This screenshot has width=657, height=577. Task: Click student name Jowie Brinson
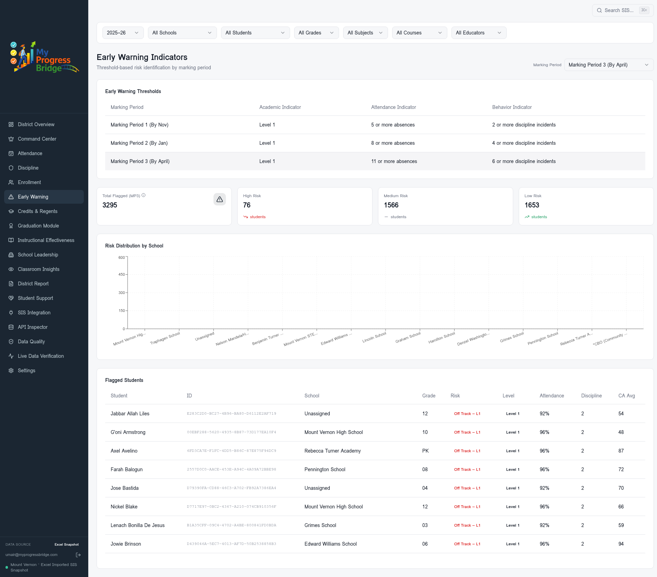click(126, 544)
